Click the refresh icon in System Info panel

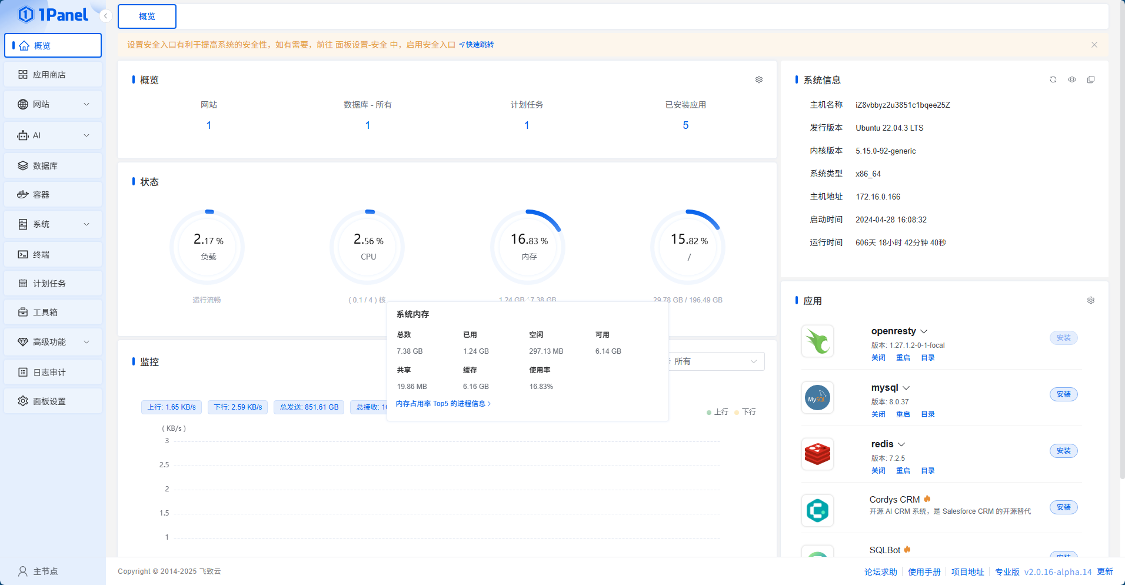point(1053,79)
